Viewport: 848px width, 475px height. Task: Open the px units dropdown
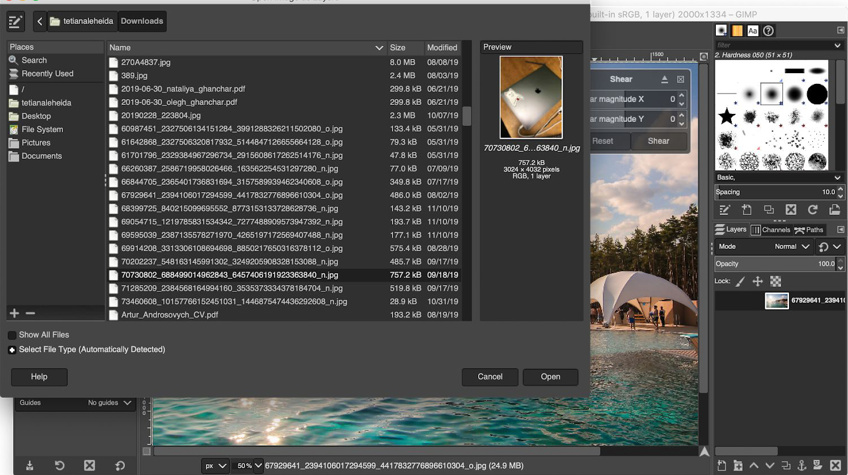[216, 466]
